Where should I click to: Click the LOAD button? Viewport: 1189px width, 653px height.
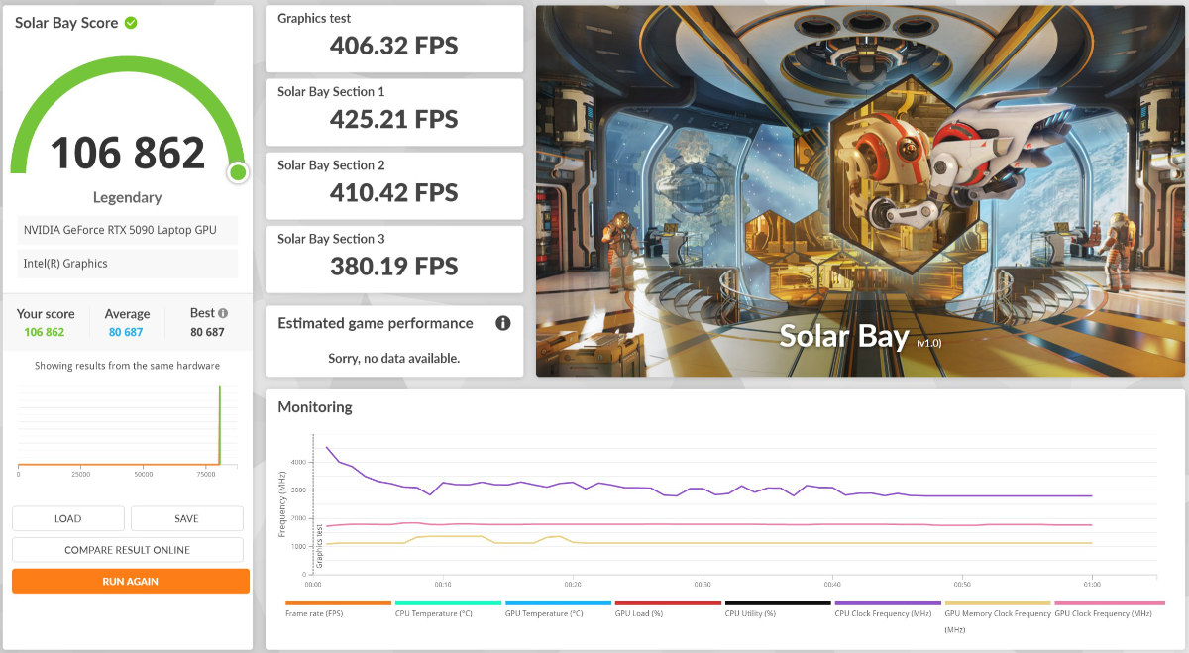(x=68, y=518)
